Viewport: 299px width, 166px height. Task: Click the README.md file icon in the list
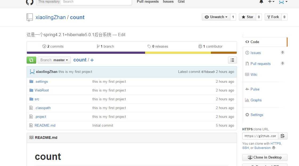pos(31,125)
